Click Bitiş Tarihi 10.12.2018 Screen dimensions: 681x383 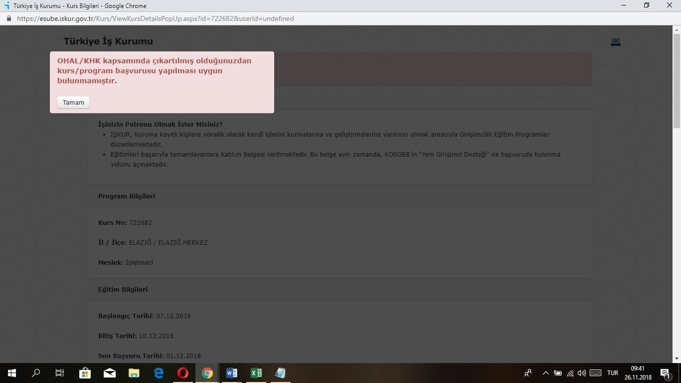[x=136, y=336]
